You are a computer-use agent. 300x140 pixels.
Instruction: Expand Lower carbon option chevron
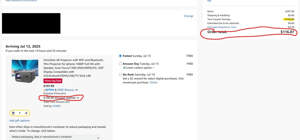[153, 68]
